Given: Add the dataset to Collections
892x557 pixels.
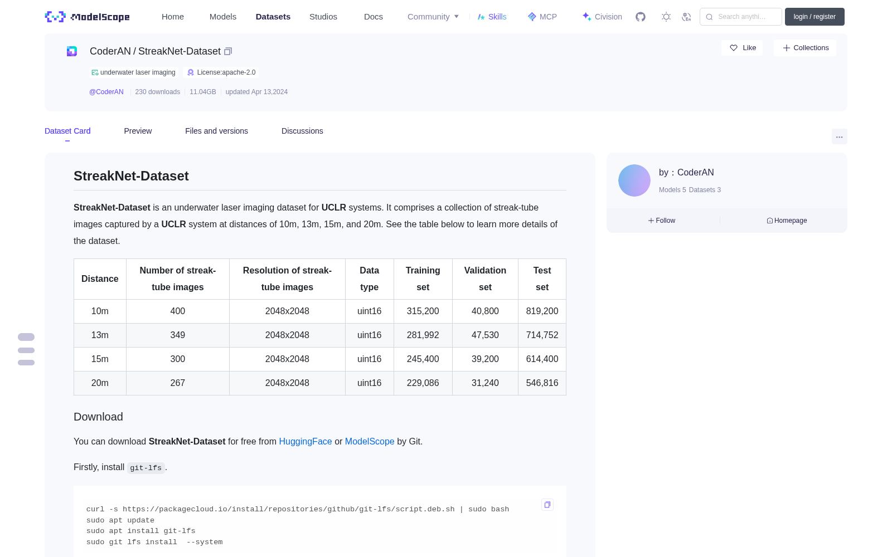Looking at the screenshot, I should tap(805, 48).
